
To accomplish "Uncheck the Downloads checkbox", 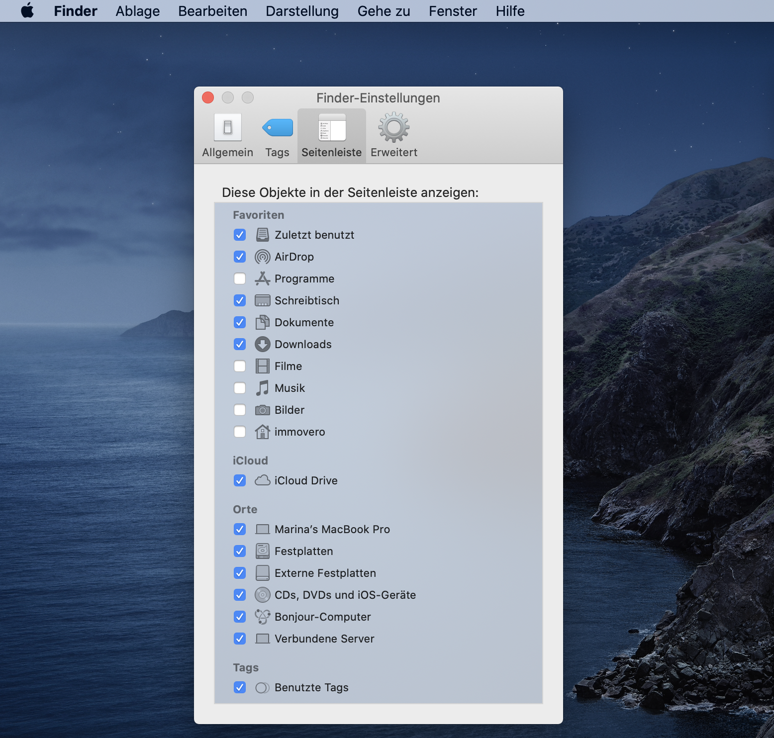I will pyautogui.click(x=240, y=344).
